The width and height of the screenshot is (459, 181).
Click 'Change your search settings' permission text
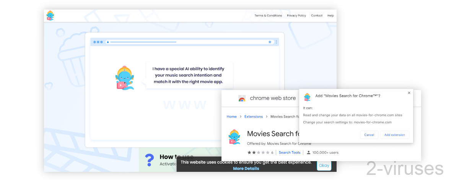point(347,122)
